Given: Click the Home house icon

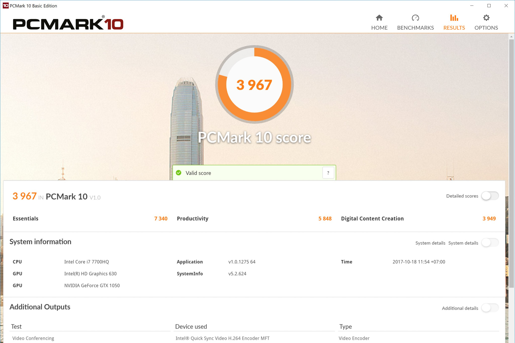Looking at the screenshot, I should pyautogui.click(x=379, y=18).
